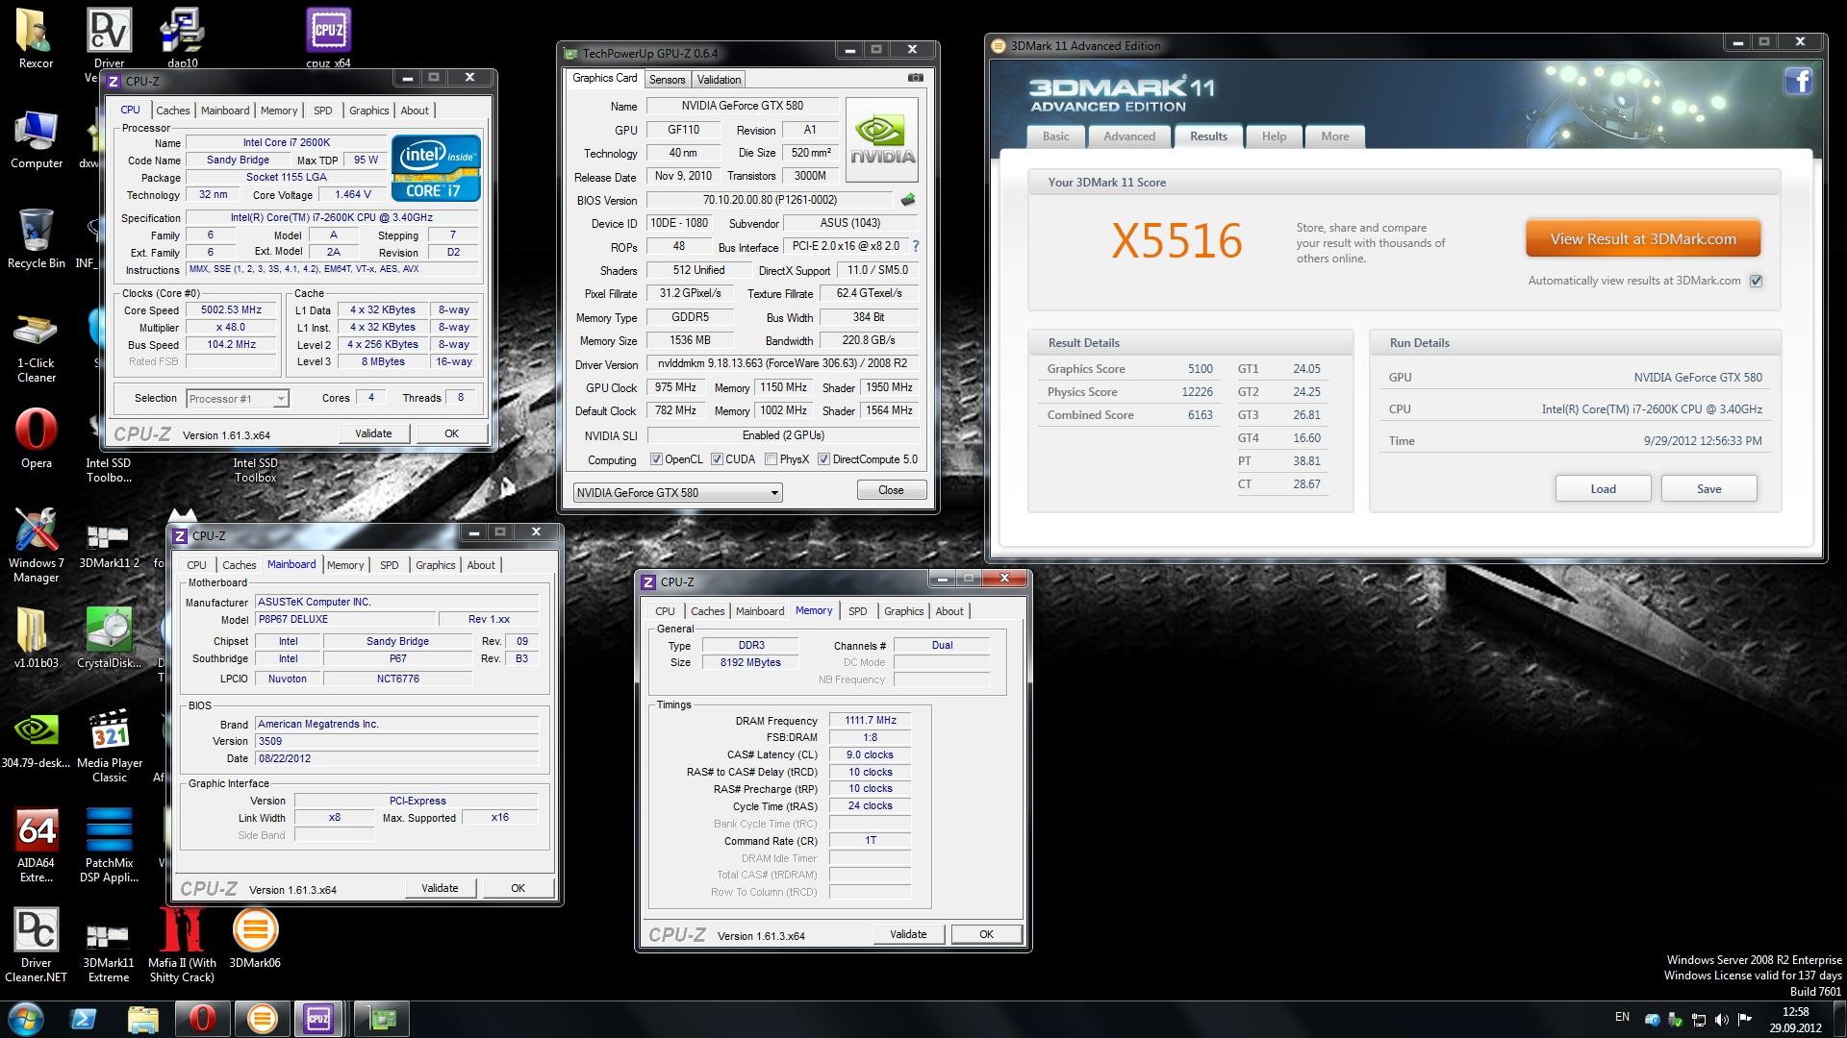Click the X5516 score value
1847x1038 pixels.
point(1177,241)
